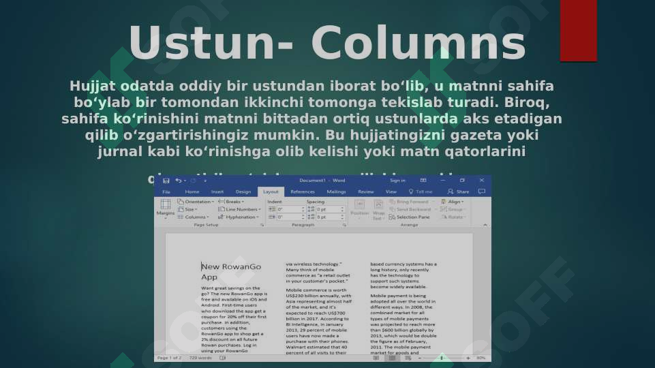Click the Rotate button in Arrange
Viewport: 655px width, 368px height.
coord(453,217)
